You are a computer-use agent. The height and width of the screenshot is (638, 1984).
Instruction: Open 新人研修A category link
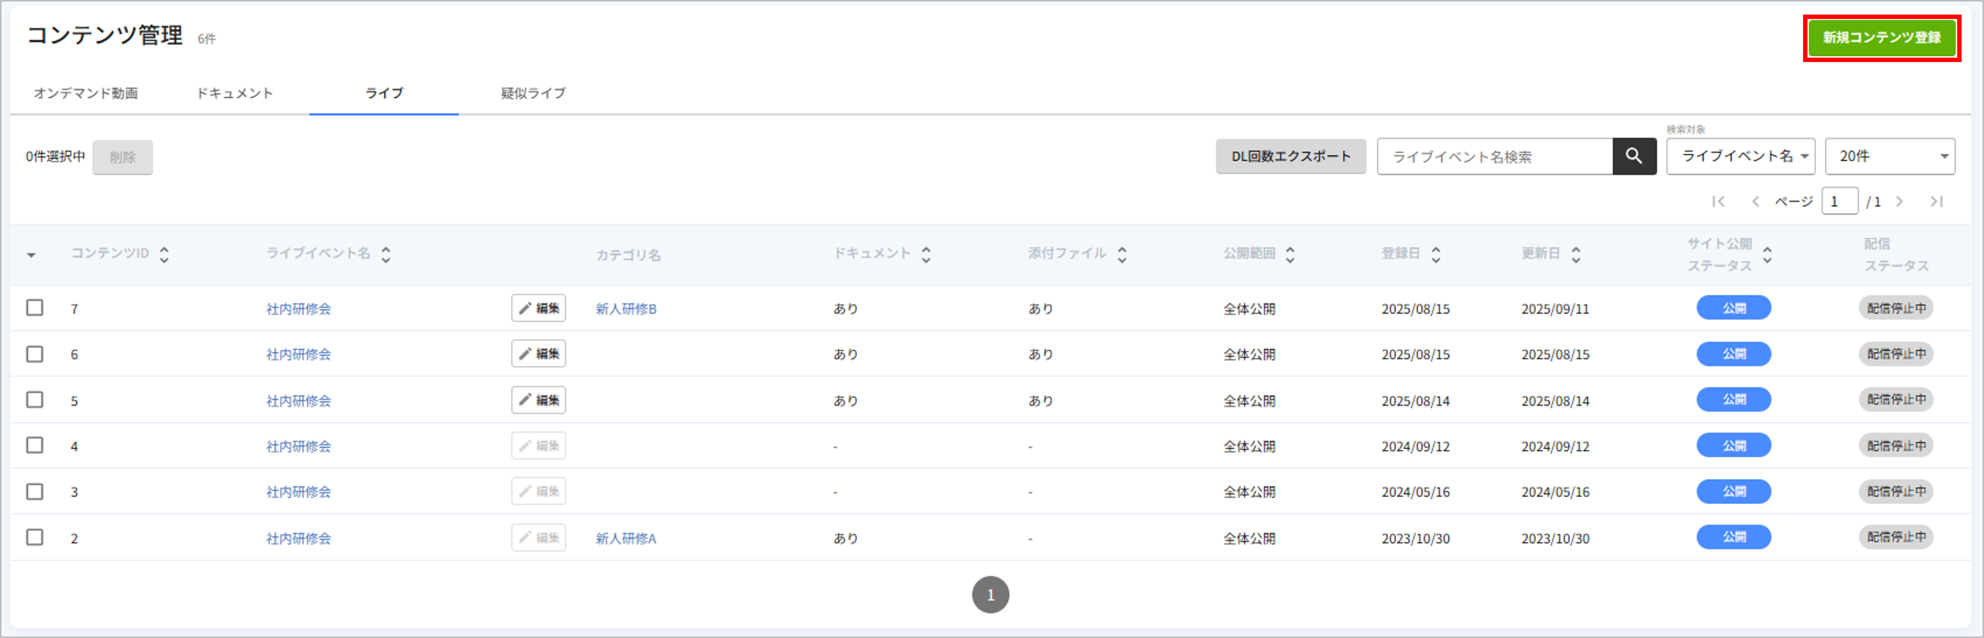626,538
